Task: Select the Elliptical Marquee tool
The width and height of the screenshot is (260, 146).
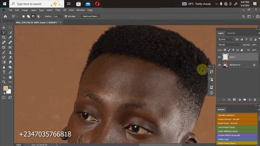Action: [10, 28]
